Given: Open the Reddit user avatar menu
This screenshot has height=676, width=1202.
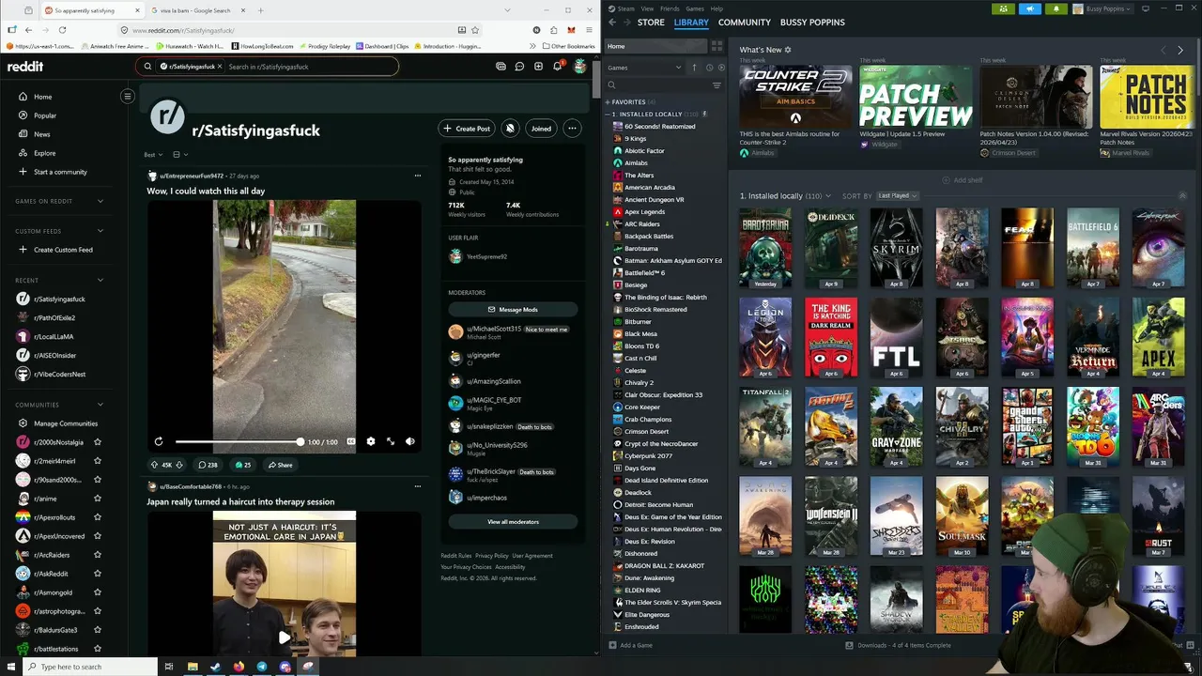Looking at the screenshot, I should 580,67.
